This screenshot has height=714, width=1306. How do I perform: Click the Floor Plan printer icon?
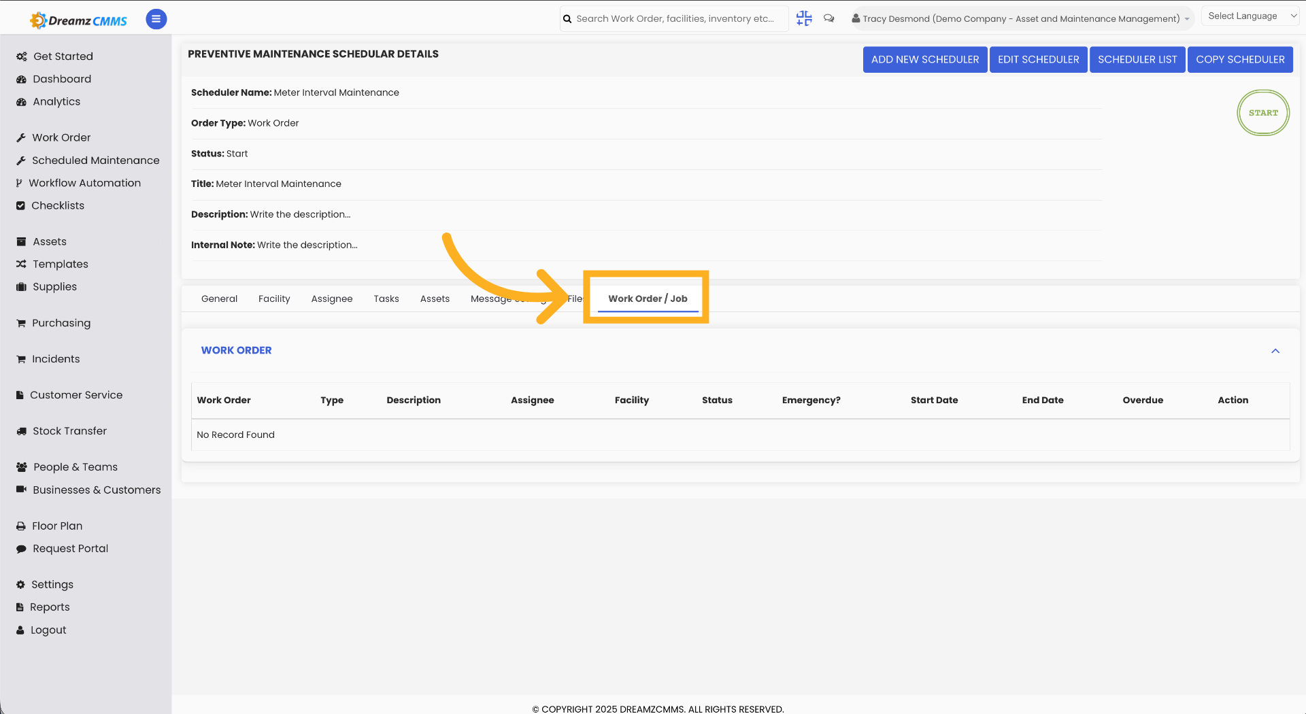coord(21,526)
